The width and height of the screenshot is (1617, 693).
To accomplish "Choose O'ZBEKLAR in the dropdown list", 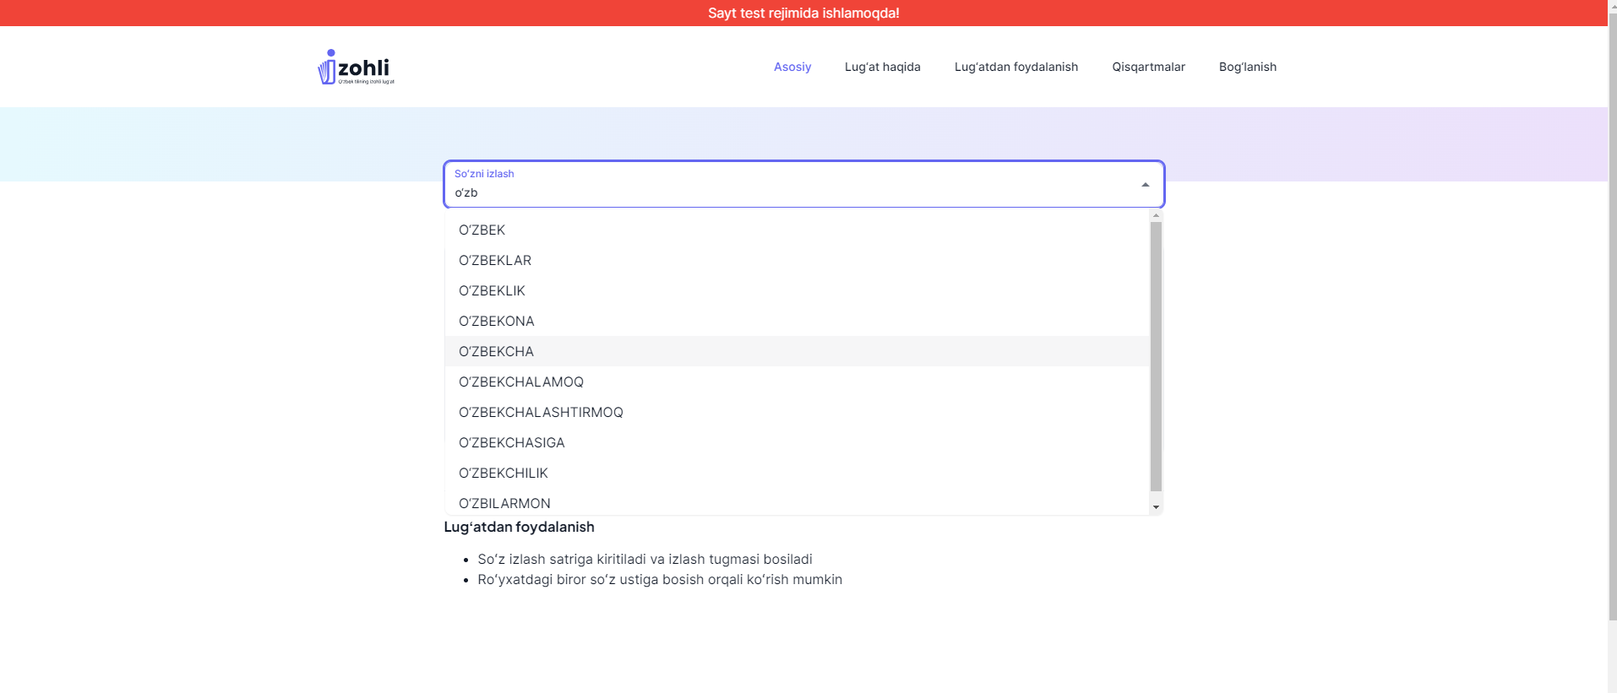I will point(495,260).
